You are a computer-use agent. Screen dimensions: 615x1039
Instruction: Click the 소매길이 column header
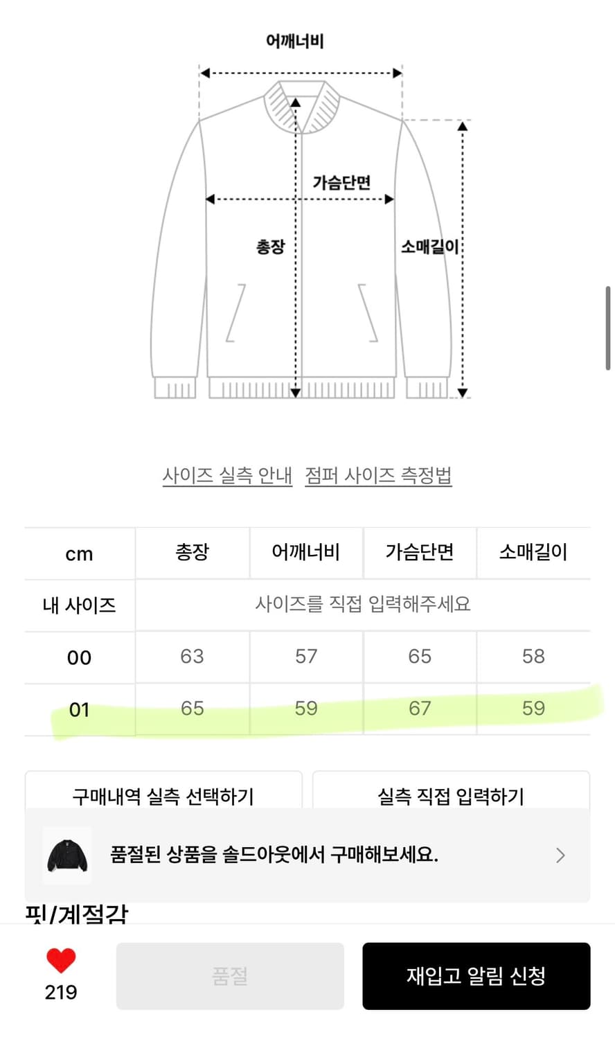click(534, 552)
